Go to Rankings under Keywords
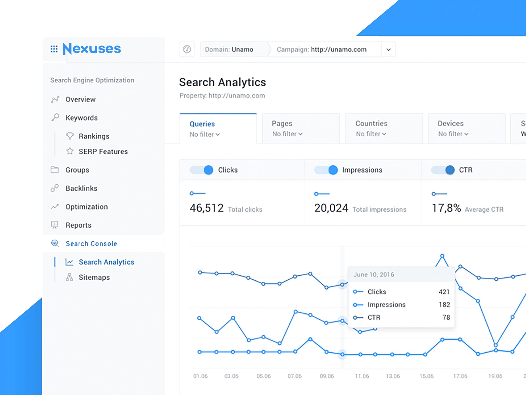 (x=94, y=136)
